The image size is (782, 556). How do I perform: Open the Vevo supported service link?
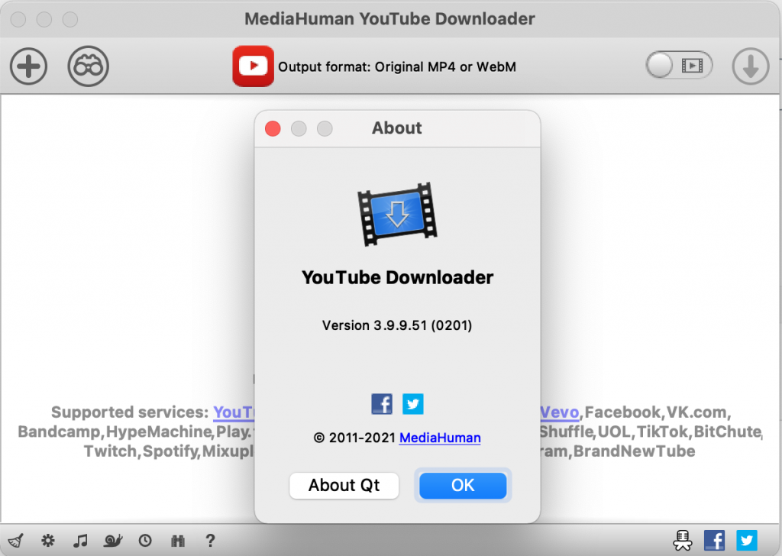pyautogui.click(x=560, y=412)
